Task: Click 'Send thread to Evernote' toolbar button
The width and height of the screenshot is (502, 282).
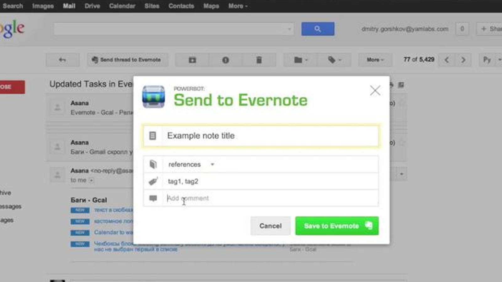Action: pyautogui.click(x=127, y=60)
